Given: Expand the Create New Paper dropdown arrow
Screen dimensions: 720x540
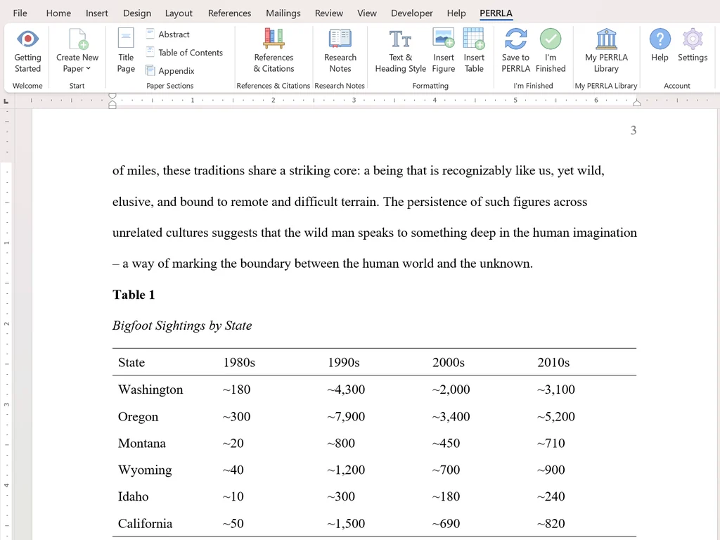Looking at the screenshot, I should (x=88, y=68).
